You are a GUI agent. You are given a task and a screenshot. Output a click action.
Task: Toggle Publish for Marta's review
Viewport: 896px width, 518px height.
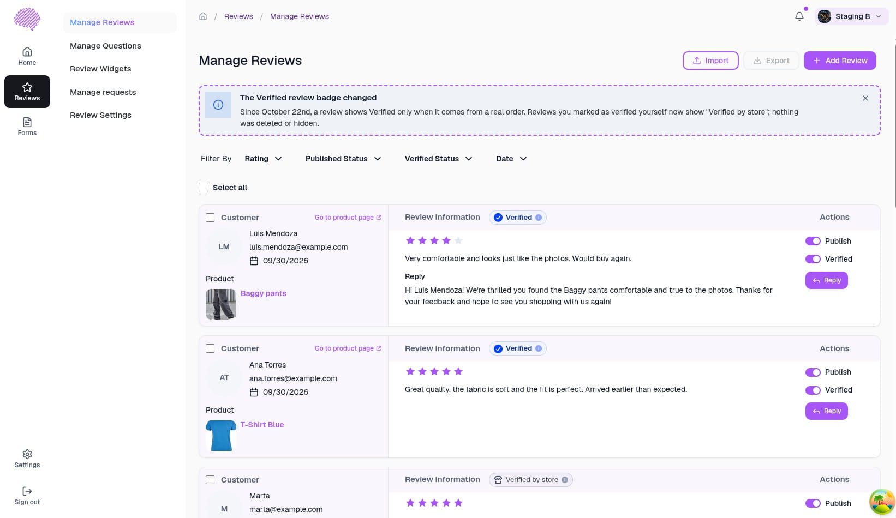coord(813,503)
